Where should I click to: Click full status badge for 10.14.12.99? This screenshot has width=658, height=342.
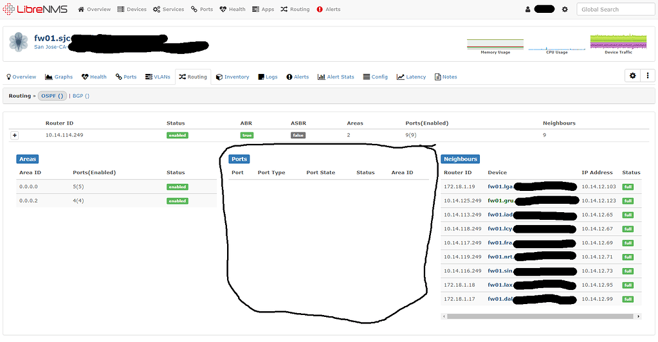click(628, 299)
